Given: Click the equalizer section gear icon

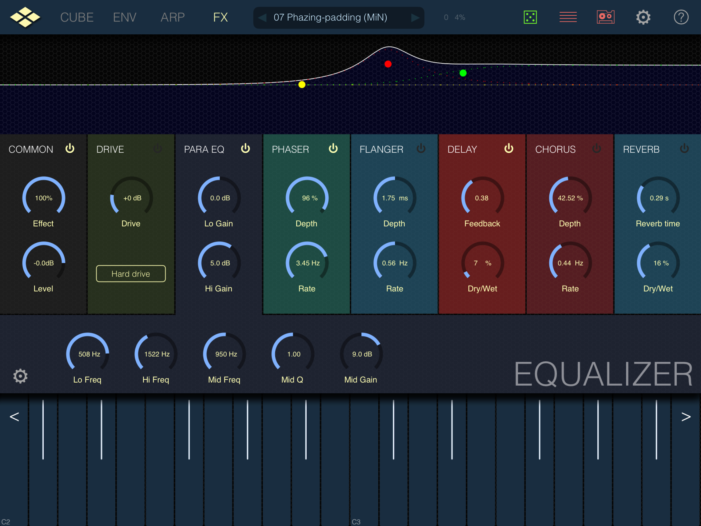Looking at the screenshot, I should [20, 376].
